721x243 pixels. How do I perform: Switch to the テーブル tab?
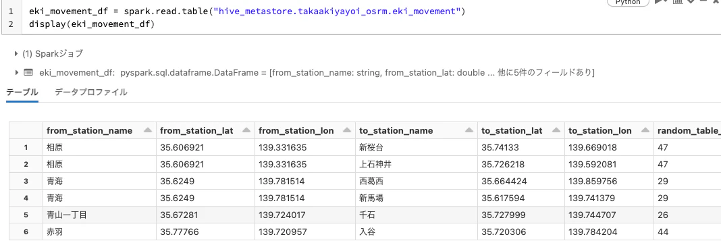(x=22, y=92)
